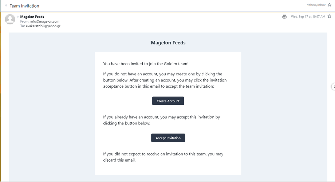Click the 'already have an account' paragraph
The height and width of the screenshot is (182, 335).
(161, 120)
